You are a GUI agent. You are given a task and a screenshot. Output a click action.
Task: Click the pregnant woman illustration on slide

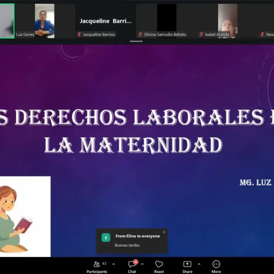coord(25,217)
